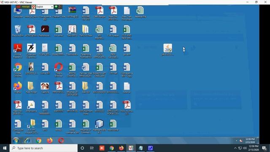The width and height of the screenshot is (270, 152).
Task: Open Cortana circle button on taskbar
Action: pos(82,148)
